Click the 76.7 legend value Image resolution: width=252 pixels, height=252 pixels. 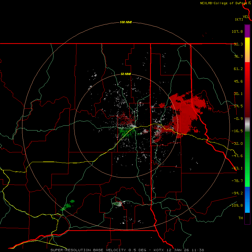click(238, 56)
